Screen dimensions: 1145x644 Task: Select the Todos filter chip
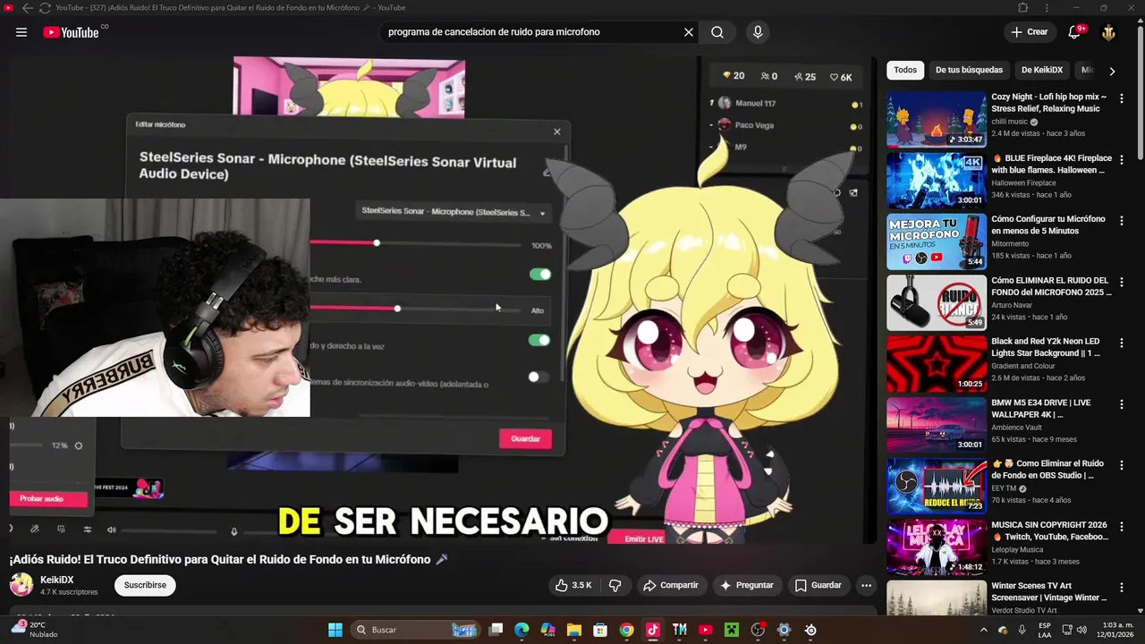(905, 70)
